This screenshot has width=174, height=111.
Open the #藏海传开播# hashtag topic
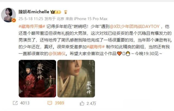coord(32,27)
